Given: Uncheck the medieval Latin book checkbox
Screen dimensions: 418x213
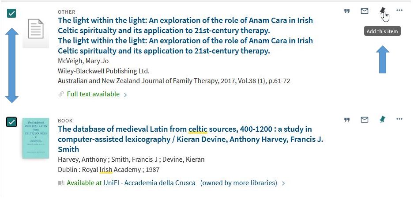Looking at the screenshot, I should point(12,122).
